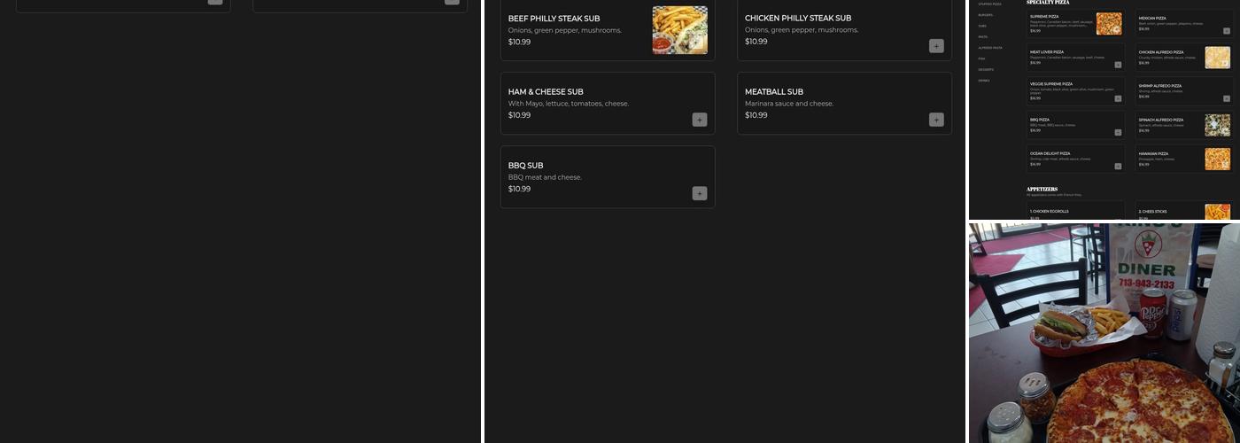Image resolution: width=1240 pixels, height=443 pixels.
Task: Select the Hawaiian Pizza item title
Action: point(1153,153)
